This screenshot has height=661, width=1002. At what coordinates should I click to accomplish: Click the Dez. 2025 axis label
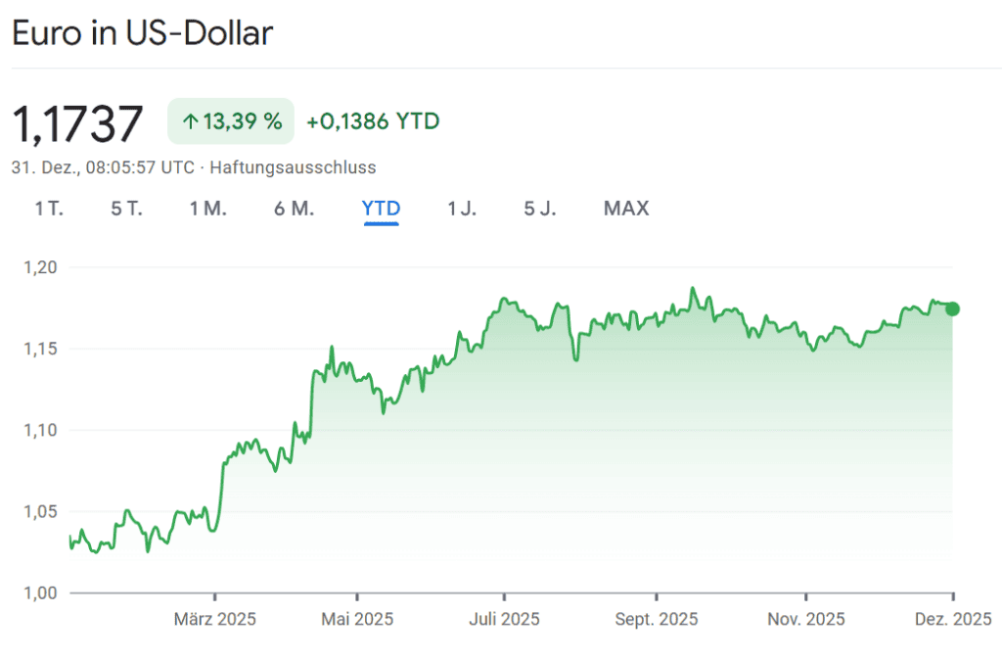coord(953,619)
